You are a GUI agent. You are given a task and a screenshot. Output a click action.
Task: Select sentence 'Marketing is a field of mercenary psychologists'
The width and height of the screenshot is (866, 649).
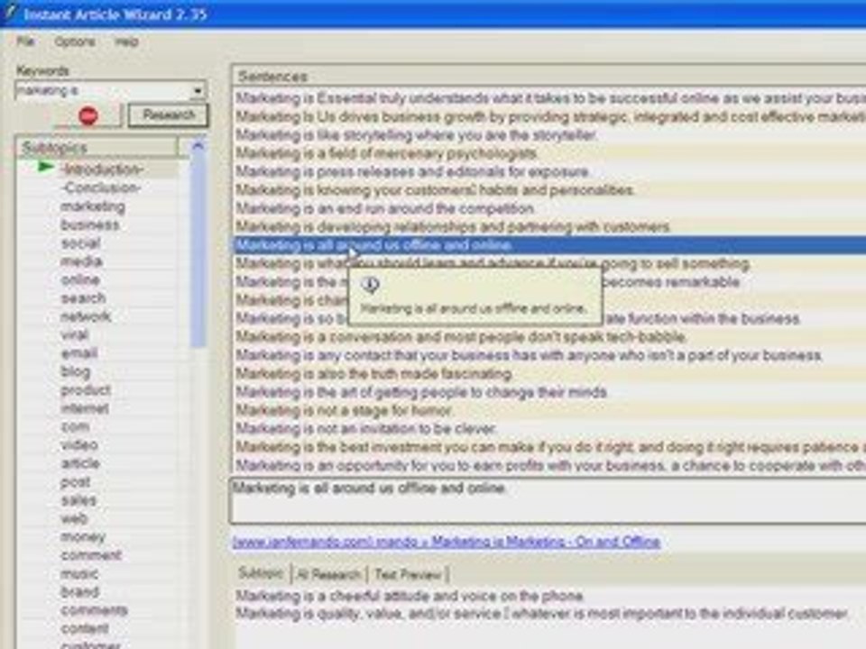tap(549, 153)
